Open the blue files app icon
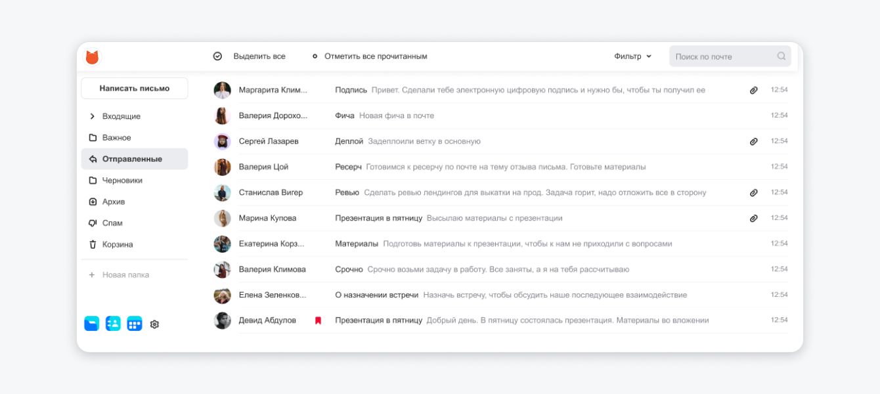This screenshot has height=394, width=880. pos(92,324)
